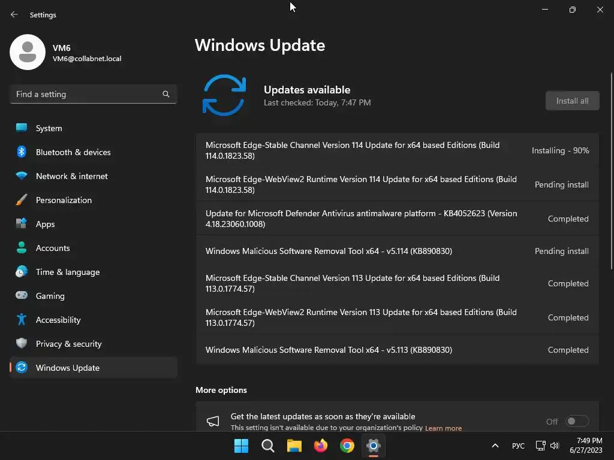The height and width of the screenshot is (460, 614).
Task: Click the Bluetooth icon in sidebar
Action: tap(22, 152)
